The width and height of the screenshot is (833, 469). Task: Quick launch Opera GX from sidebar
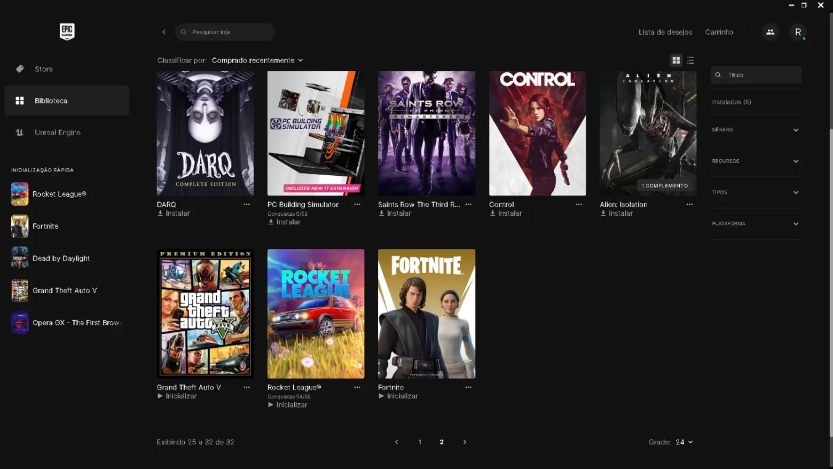click(67, 323)
